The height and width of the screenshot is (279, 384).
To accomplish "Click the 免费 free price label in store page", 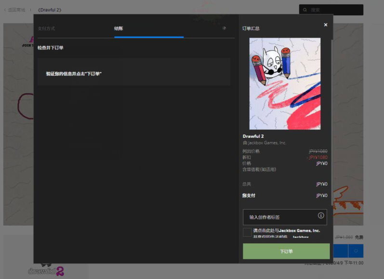I will point(359,237).
